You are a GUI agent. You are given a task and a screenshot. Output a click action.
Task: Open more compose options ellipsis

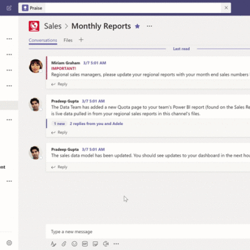pyautogui.click(x=116, y=244)
